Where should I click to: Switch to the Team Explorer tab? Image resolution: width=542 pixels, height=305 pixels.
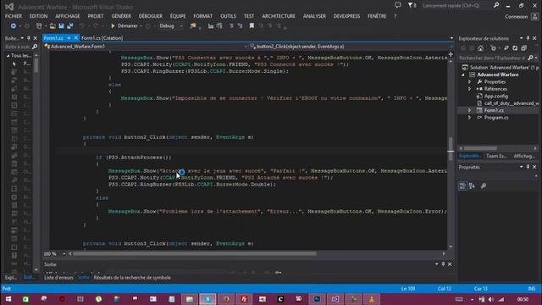[x=496, y=156]
